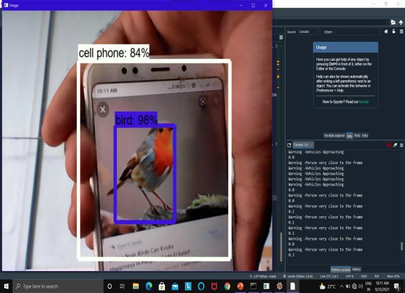Click the Help pane home icon
Screen dimensions: 405x293
[x=386, y=31]
